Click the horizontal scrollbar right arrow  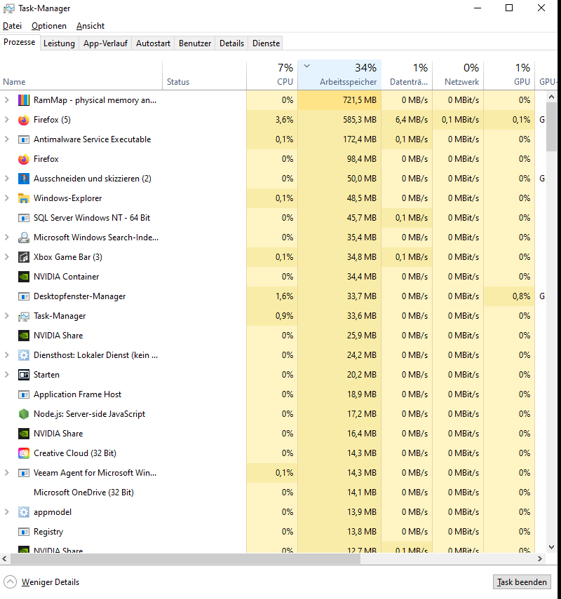click(x=540, y=558)
